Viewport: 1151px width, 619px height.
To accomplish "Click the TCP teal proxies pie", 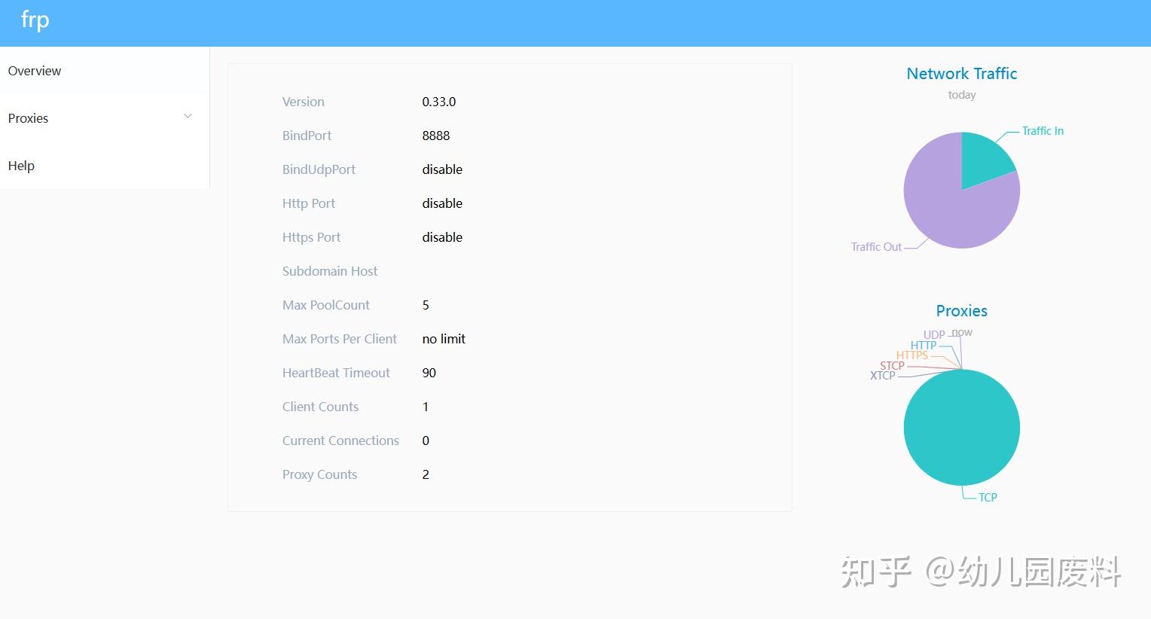I will [962, 427].
